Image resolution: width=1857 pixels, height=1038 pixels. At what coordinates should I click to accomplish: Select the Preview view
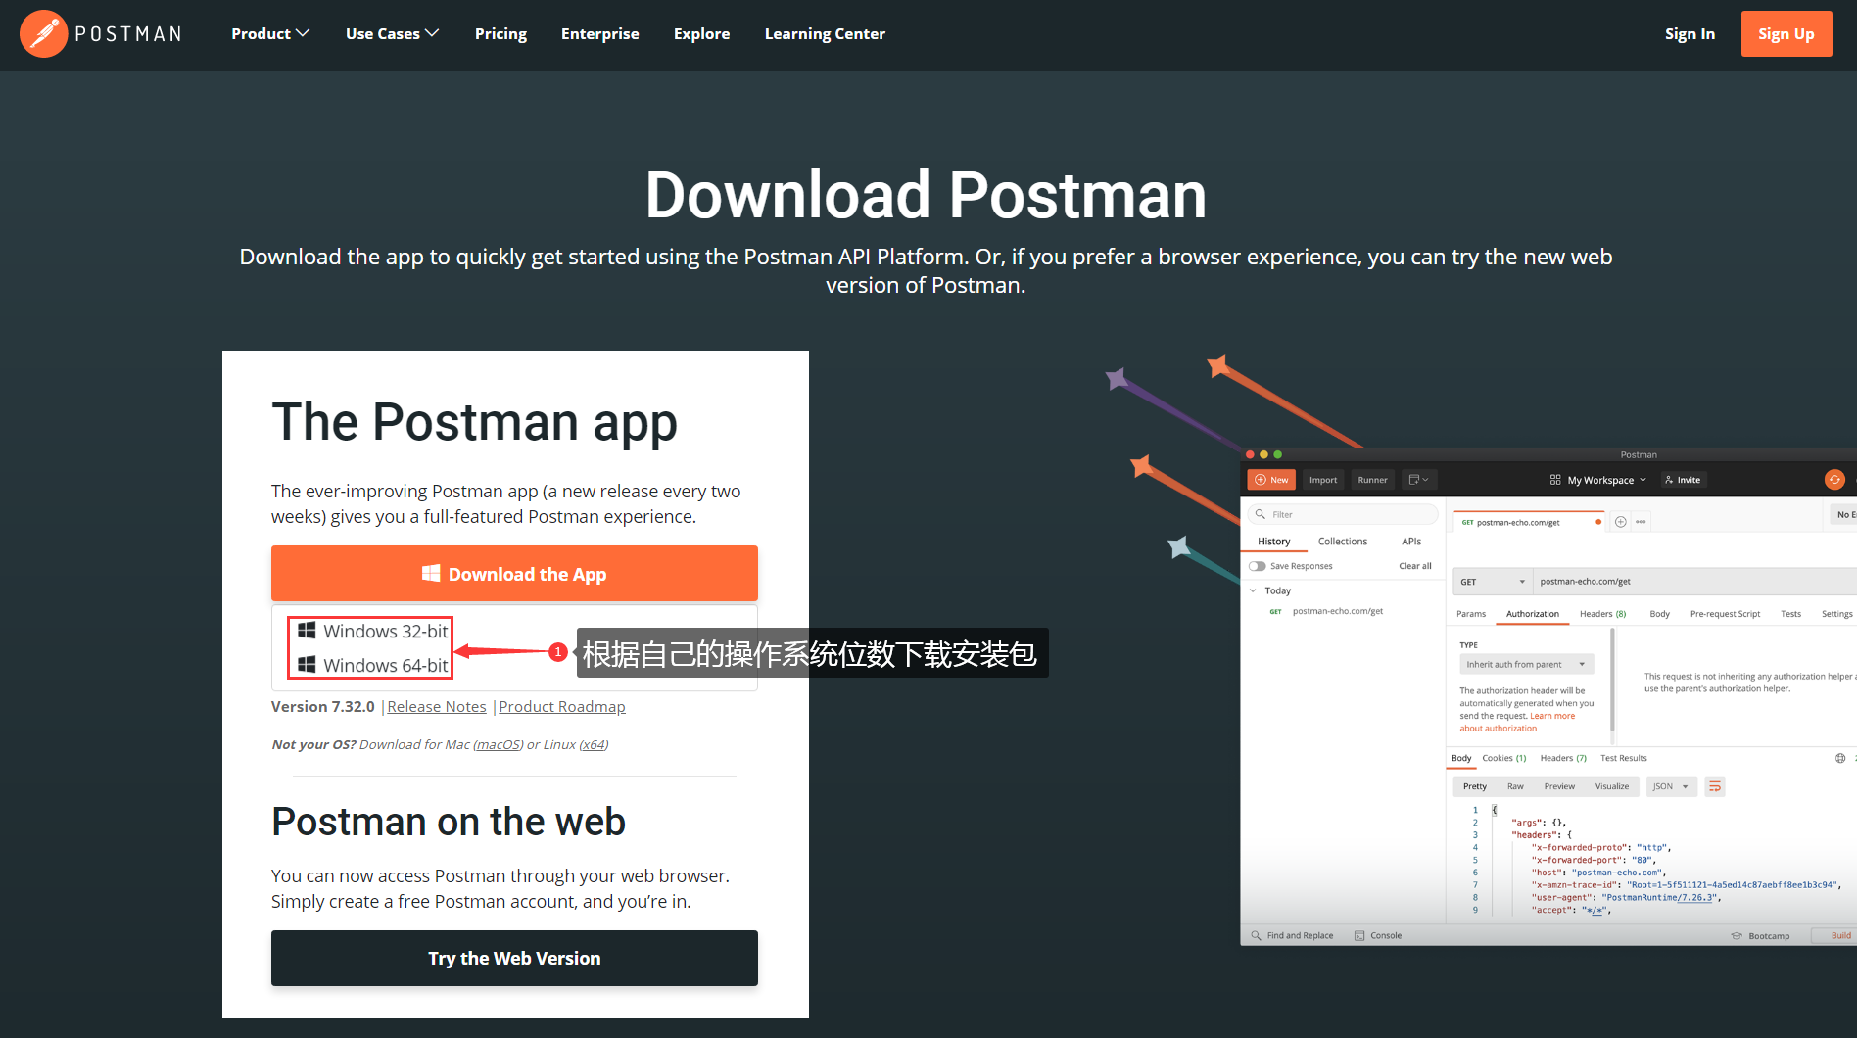[x=1559, y=786]
